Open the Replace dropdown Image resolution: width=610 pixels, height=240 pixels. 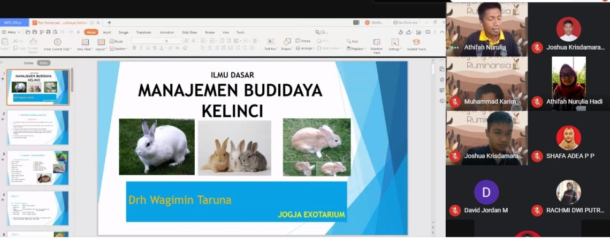(356, 49)
